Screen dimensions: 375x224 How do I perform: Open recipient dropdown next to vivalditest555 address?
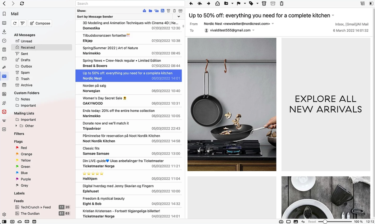click(253, 30)
